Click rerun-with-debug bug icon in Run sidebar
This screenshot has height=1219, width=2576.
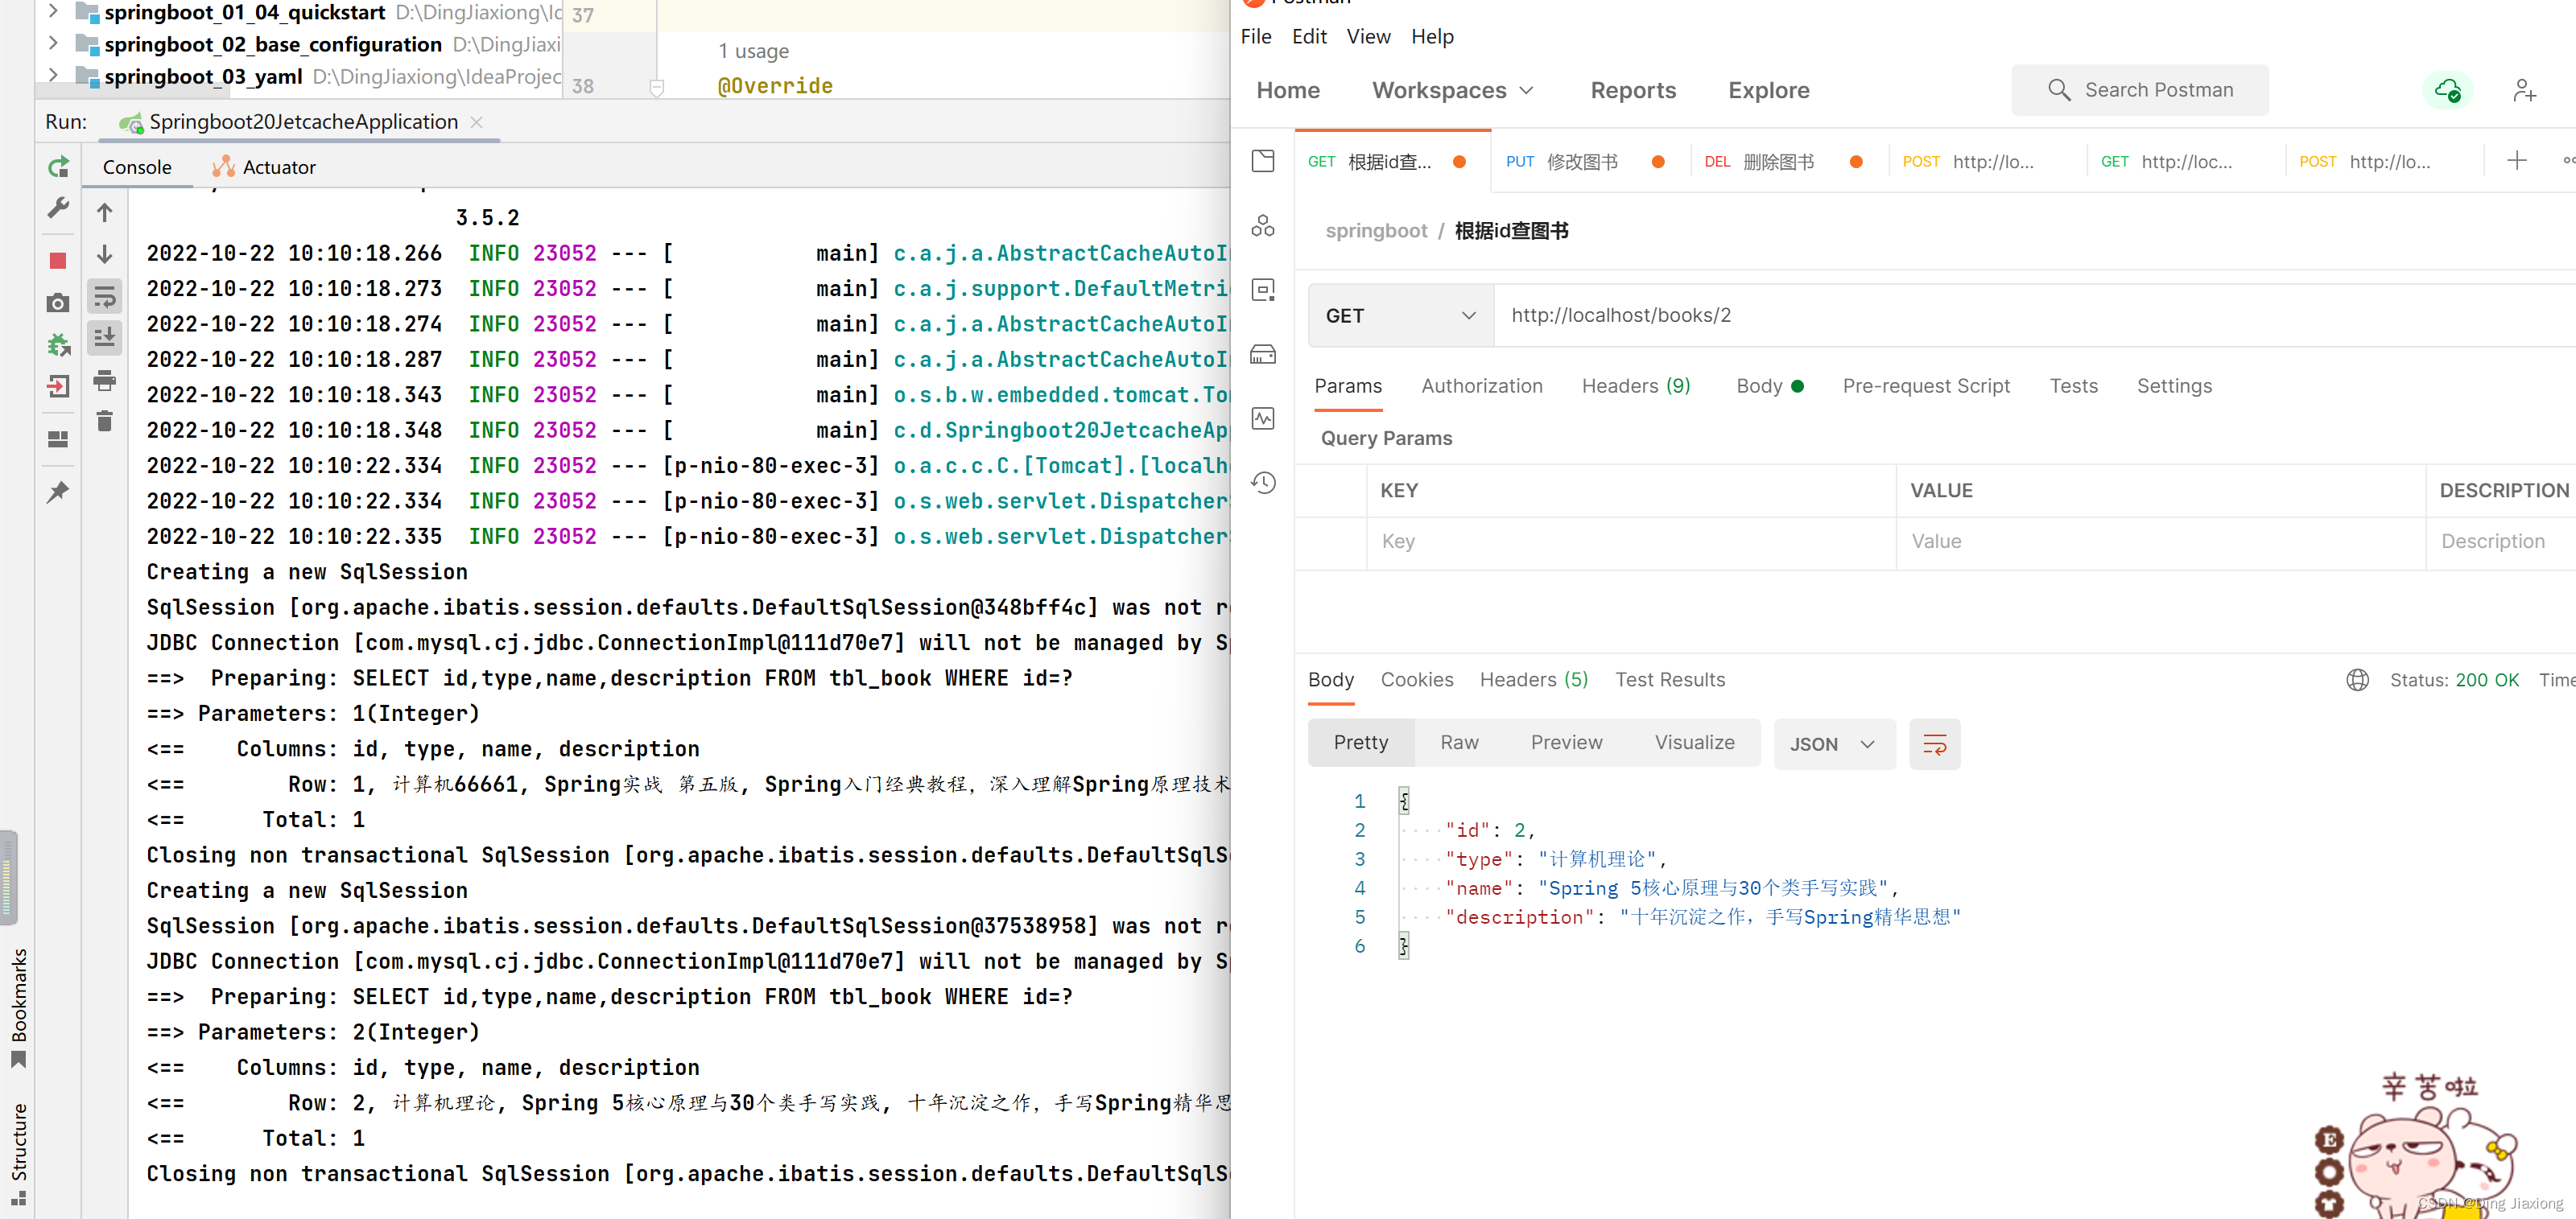[58, 344]
